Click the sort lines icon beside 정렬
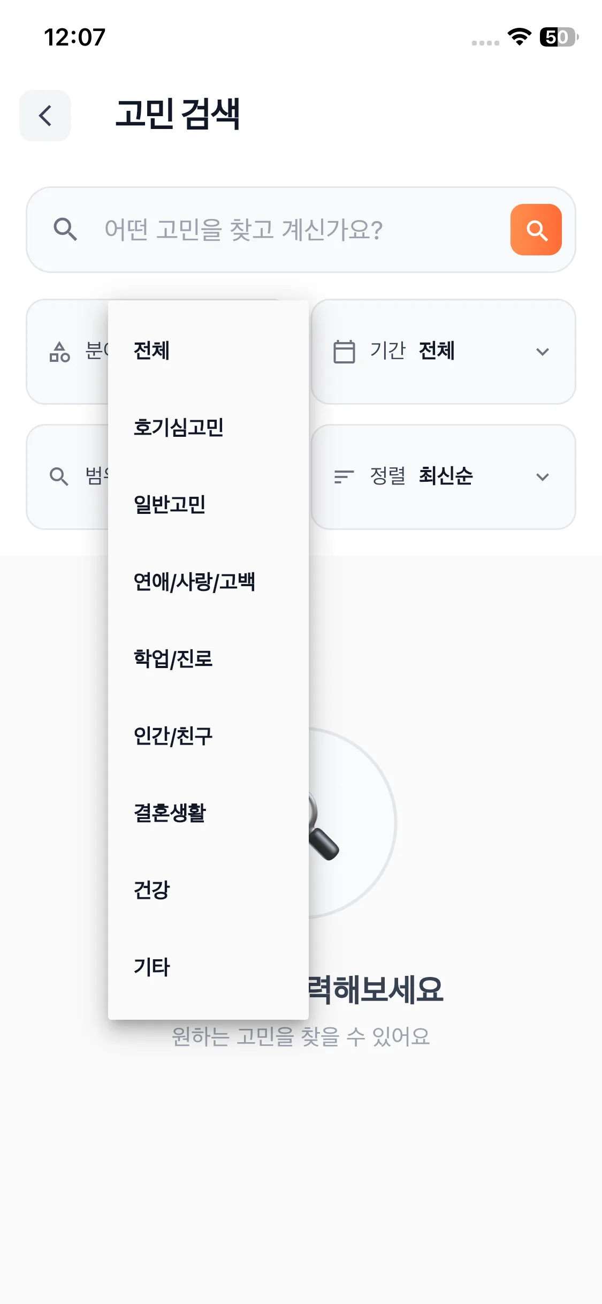The width and height of the screenshot is (602, 1304). (344, 476)
